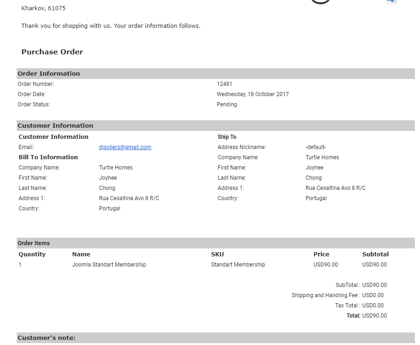
Task: Click the bold "Total:" label
Action: coord(353,316)
